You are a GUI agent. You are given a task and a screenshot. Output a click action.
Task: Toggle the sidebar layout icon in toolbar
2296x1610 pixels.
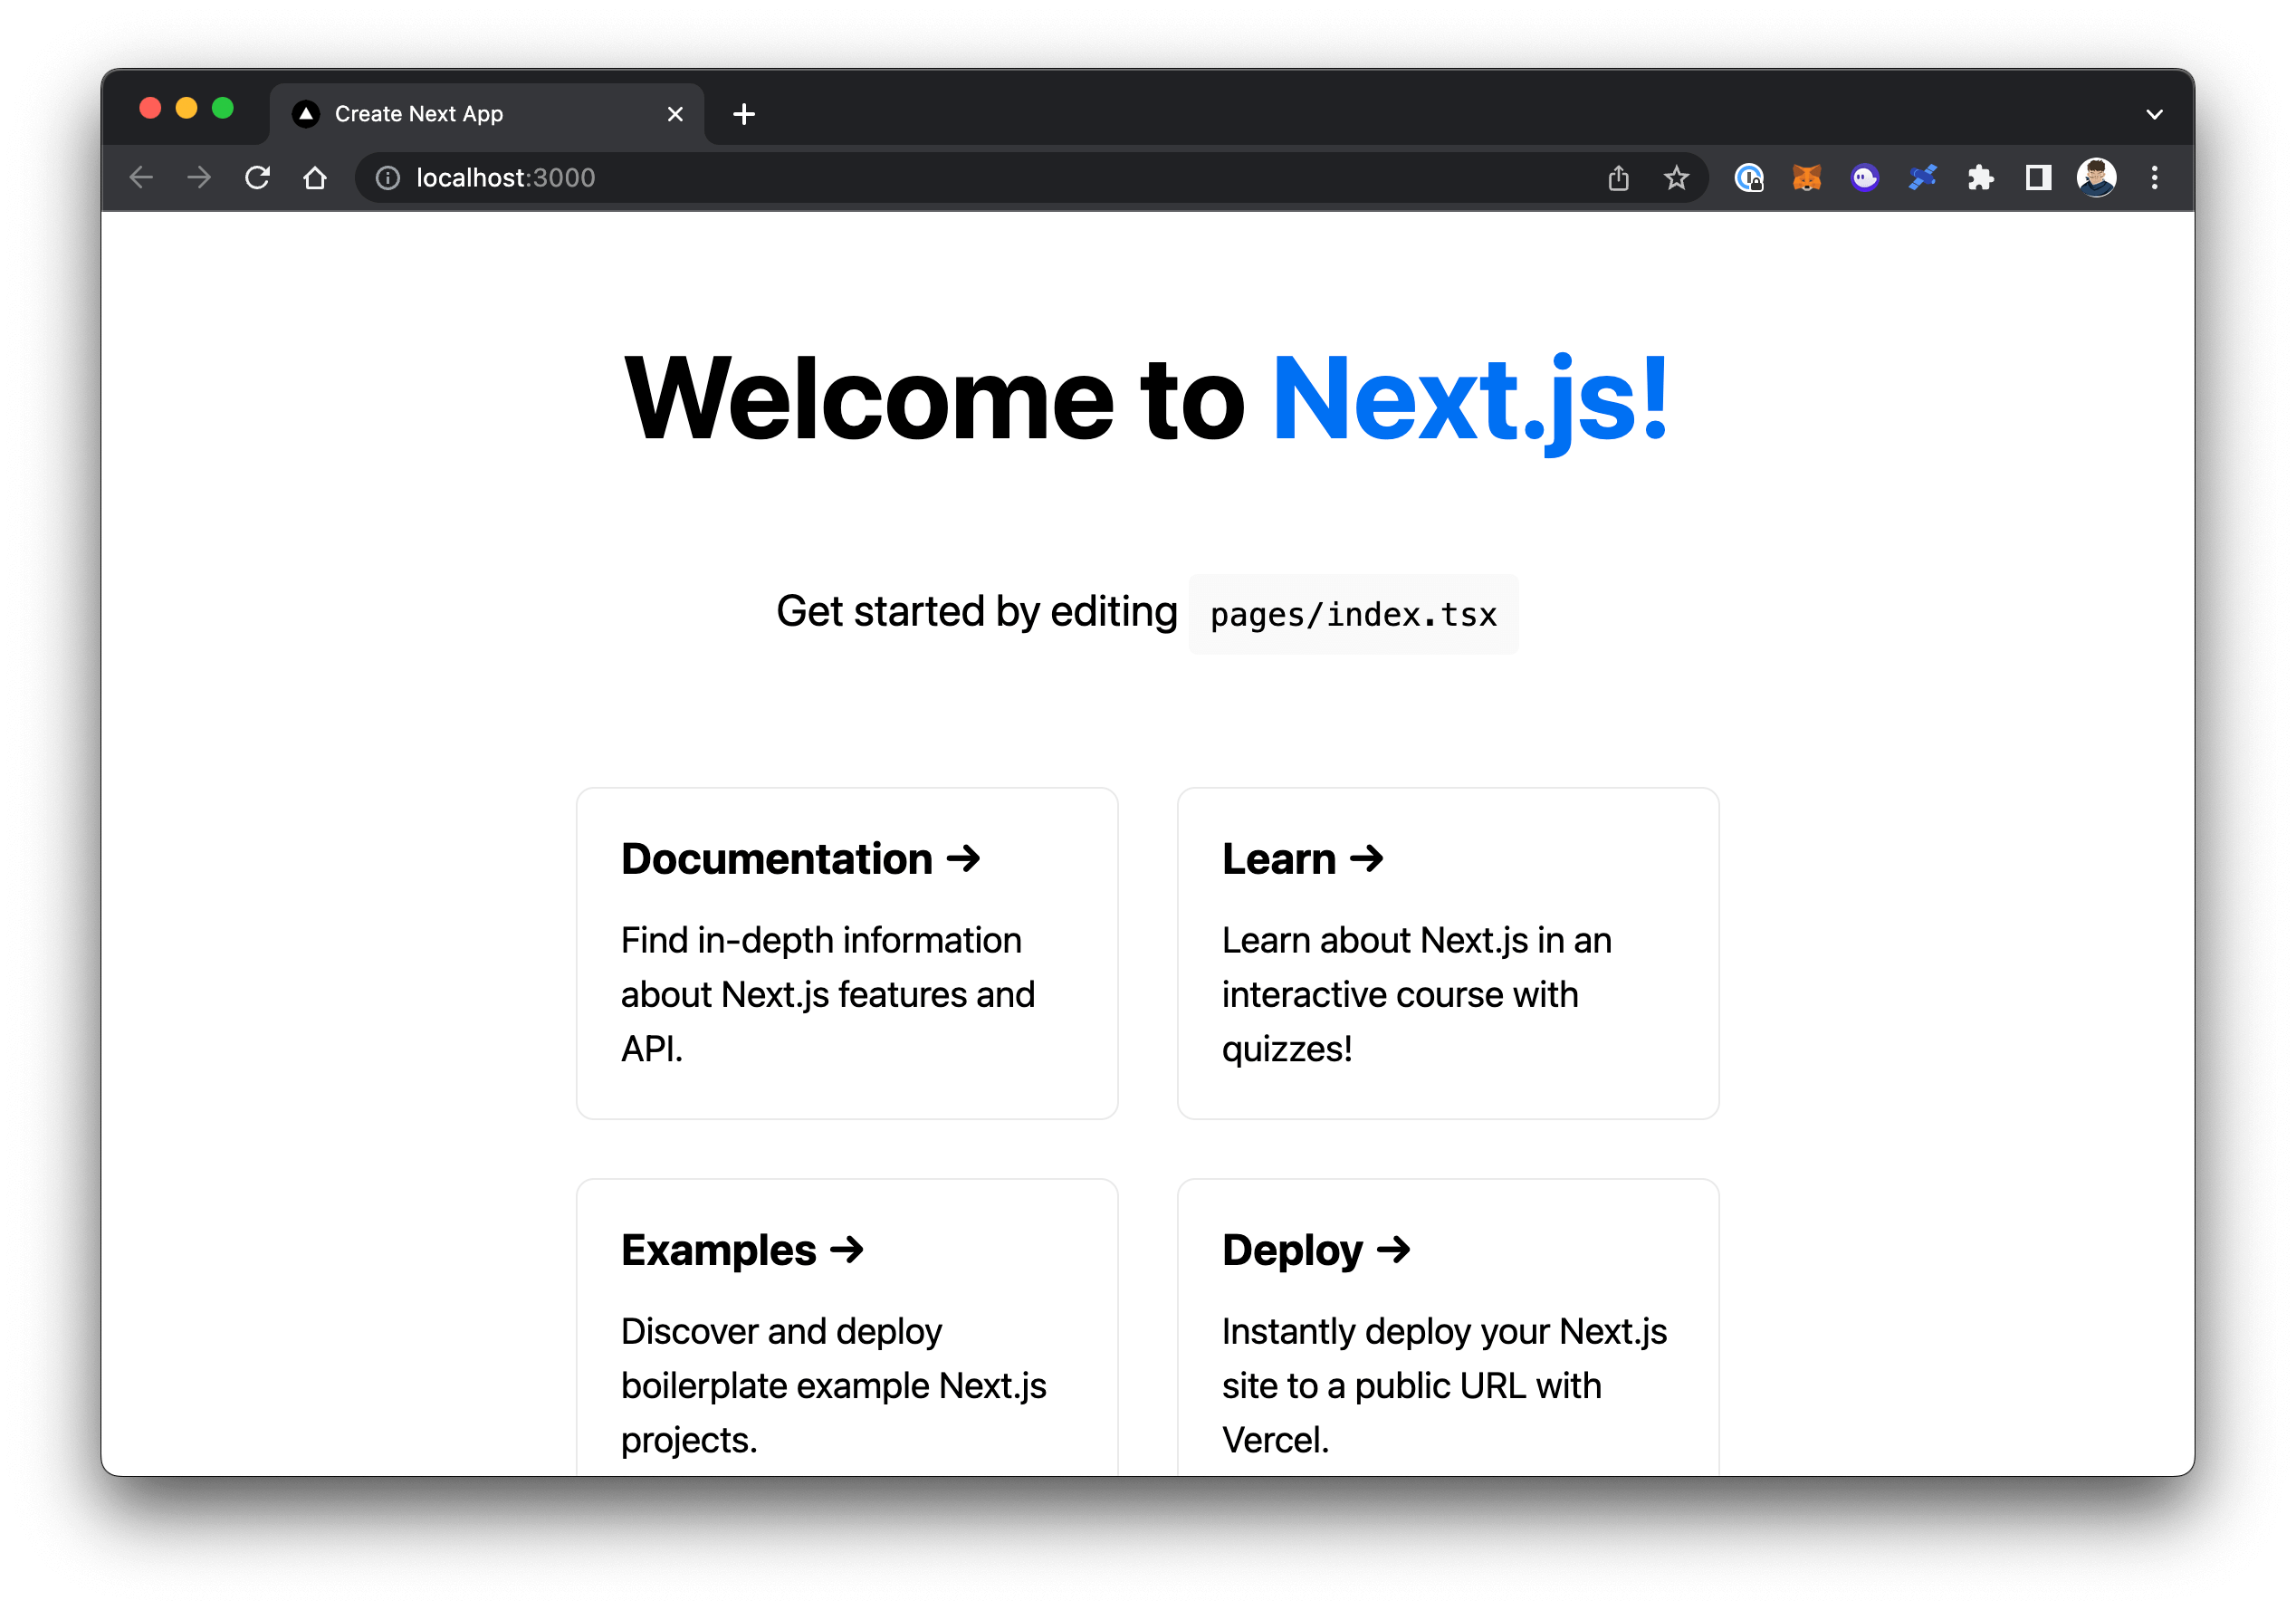(2040, 175)
